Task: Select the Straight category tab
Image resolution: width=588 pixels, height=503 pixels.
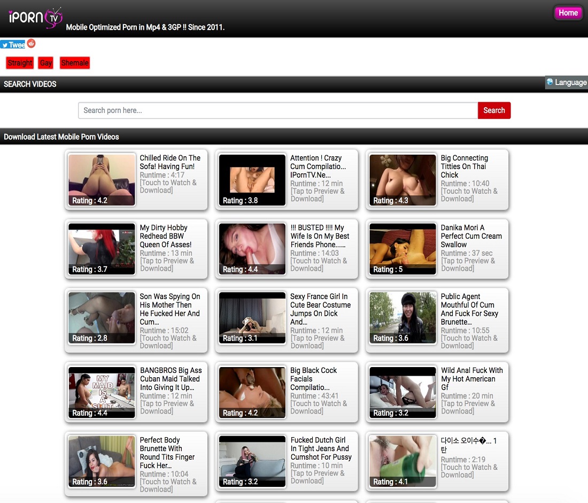Action: pos(20,63)
